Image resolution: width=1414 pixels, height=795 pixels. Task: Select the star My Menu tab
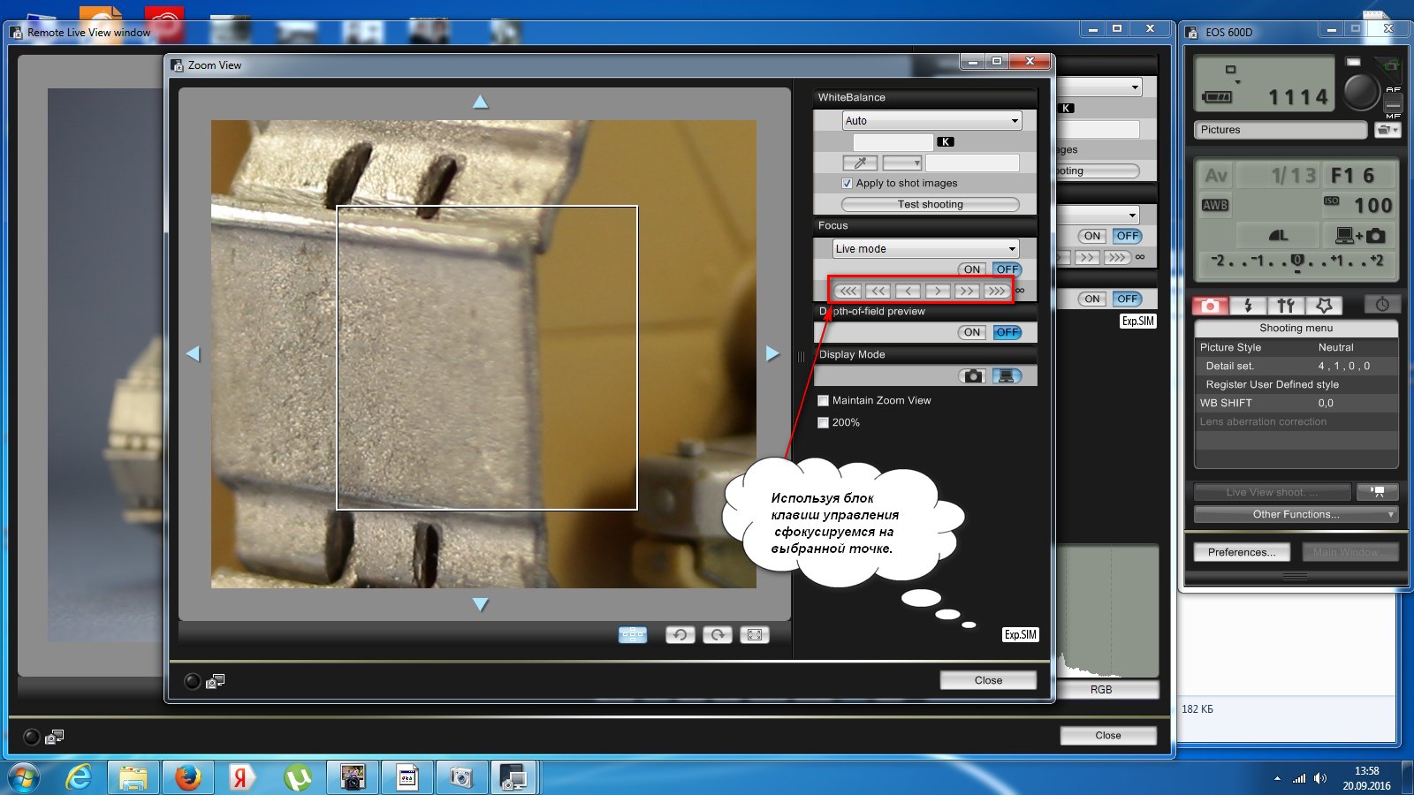pos(1324,306)
